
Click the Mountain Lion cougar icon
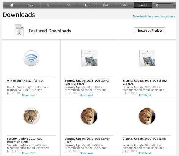[x=32, y=116]
